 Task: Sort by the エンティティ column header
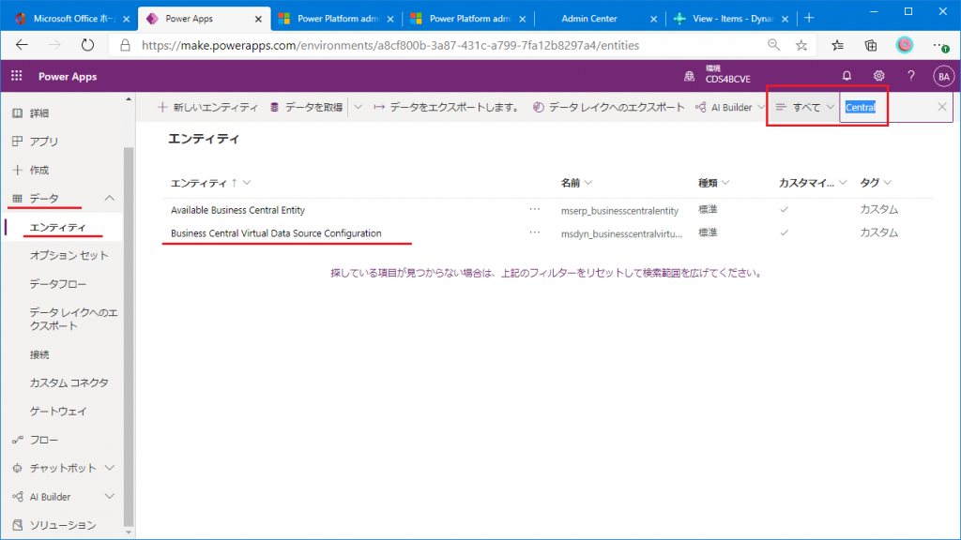[200, 183]
